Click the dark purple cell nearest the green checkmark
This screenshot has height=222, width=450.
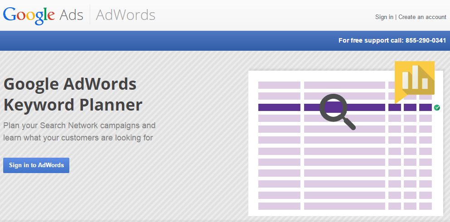[425, 107]
